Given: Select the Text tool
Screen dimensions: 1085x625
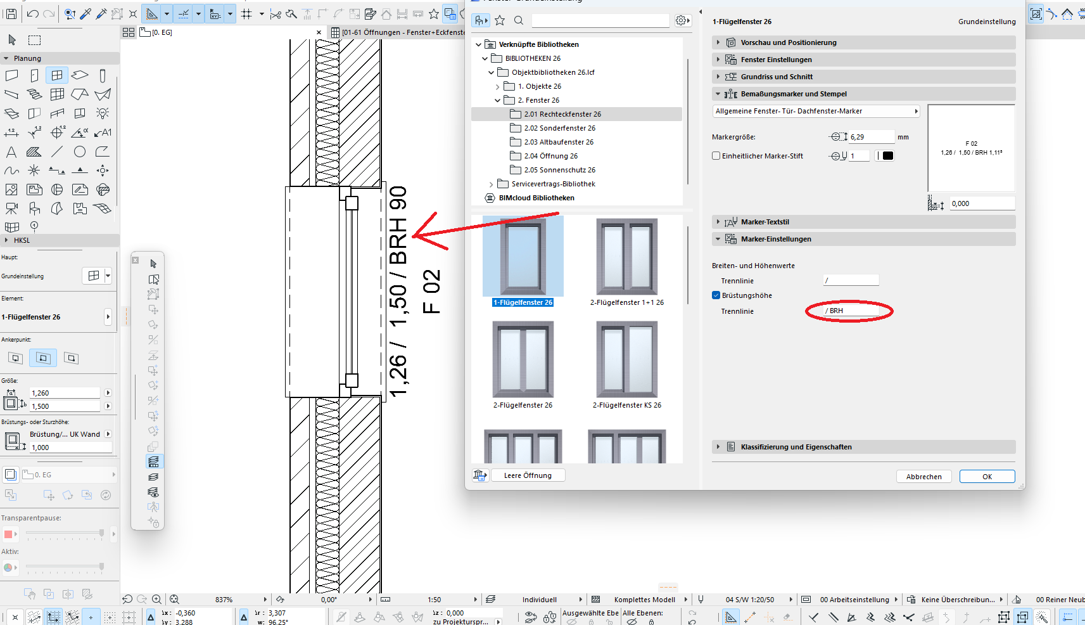Looking at the screenshot, I should tap(11, 151).
